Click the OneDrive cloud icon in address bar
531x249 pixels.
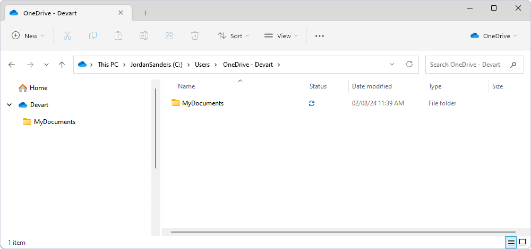82,64
